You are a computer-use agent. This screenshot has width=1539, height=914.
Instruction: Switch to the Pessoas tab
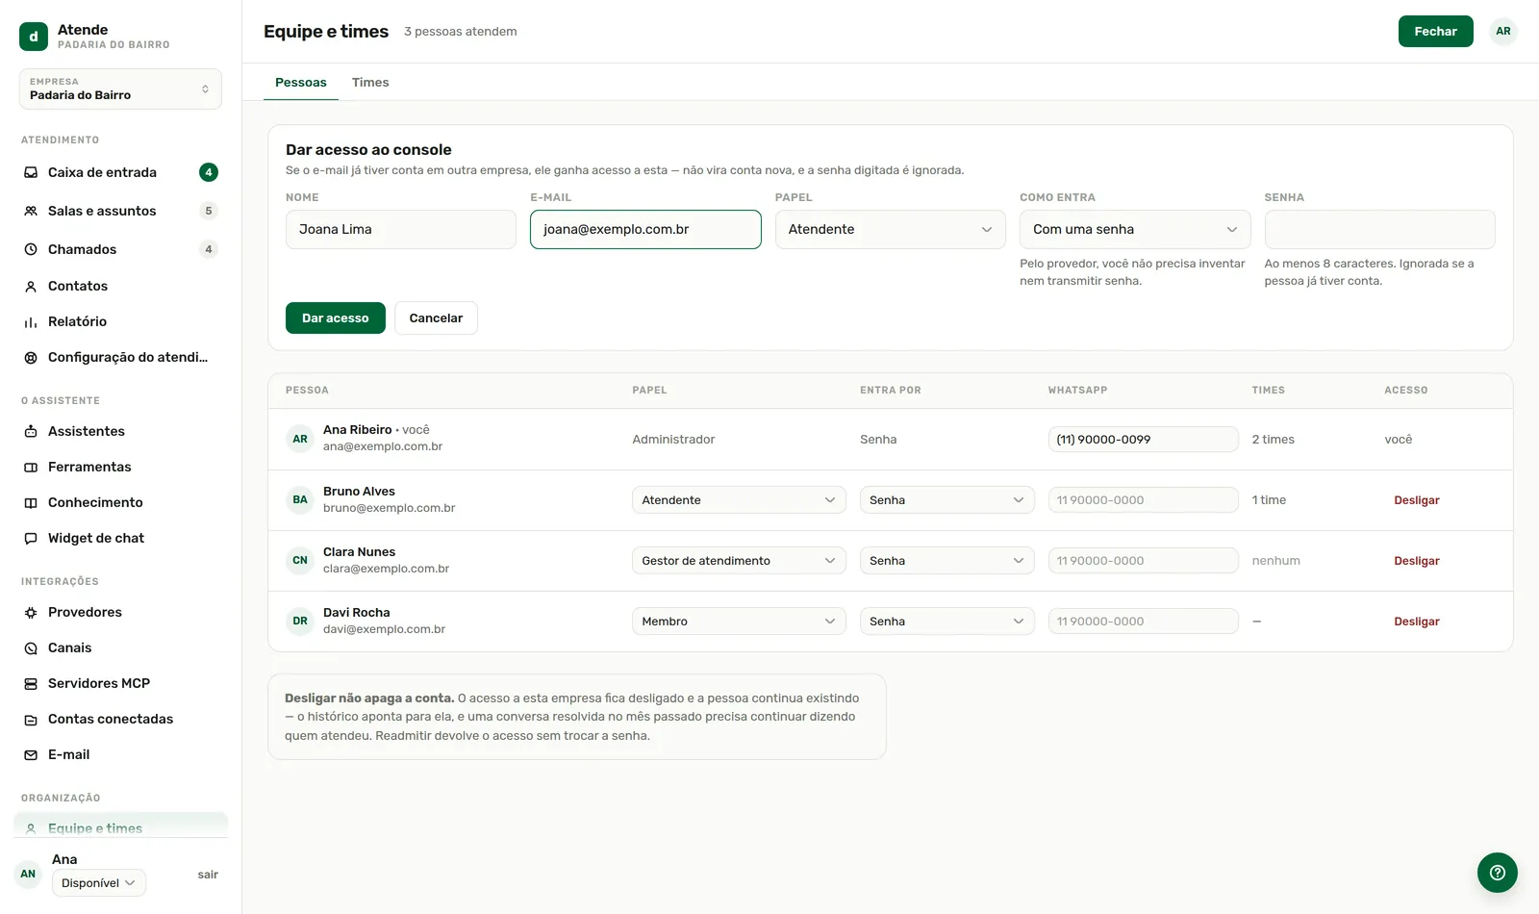tap(301, 82)
